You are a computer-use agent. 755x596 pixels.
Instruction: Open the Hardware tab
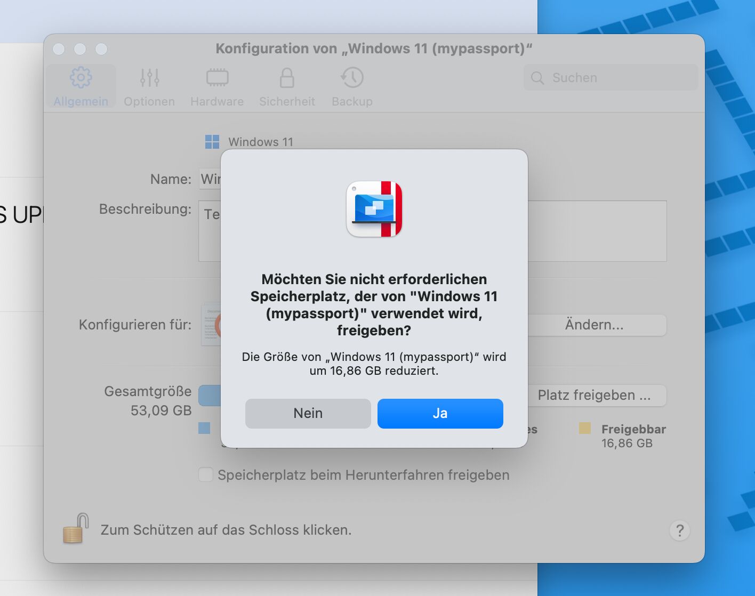pyautogui.click(x=217, y=86)
